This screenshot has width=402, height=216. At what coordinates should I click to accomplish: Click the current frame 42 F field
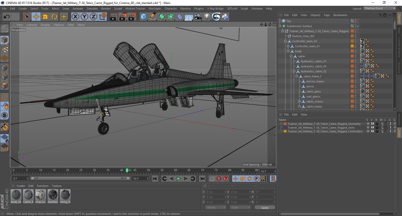click(268, 171)
